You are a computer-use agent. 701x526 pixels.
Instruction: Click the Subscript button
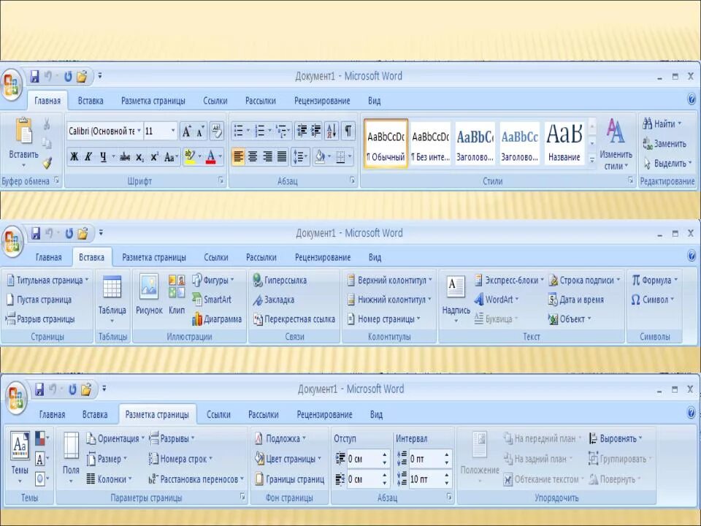tap(140, 157)
